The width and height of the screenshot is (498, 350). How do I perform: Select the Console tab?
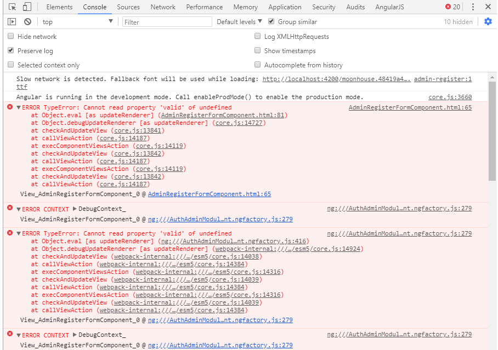[95, 7]
